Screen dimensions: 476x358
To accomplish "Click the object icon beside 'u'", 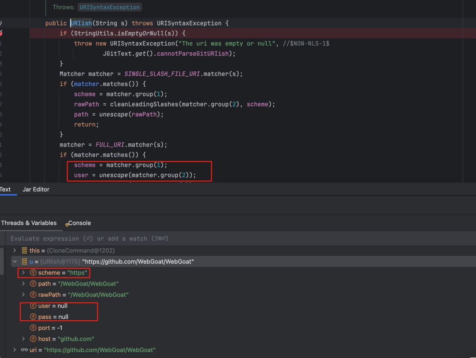I will 24,261.
